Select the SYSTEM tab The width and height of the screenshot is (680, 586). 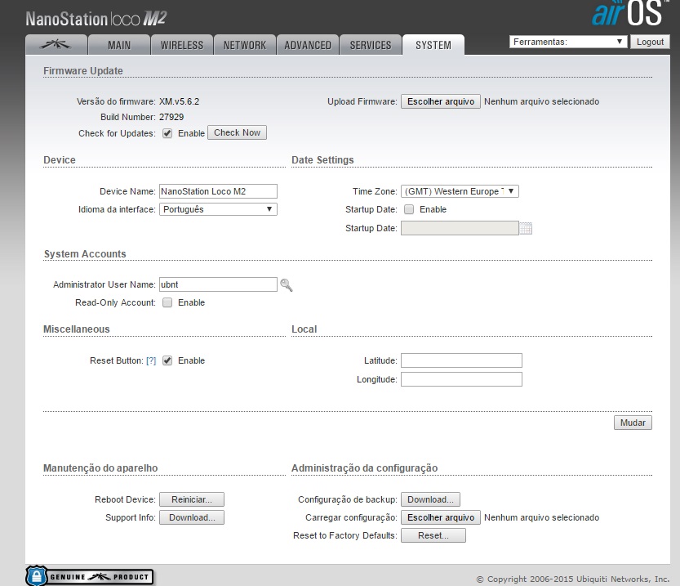(433, 45)
